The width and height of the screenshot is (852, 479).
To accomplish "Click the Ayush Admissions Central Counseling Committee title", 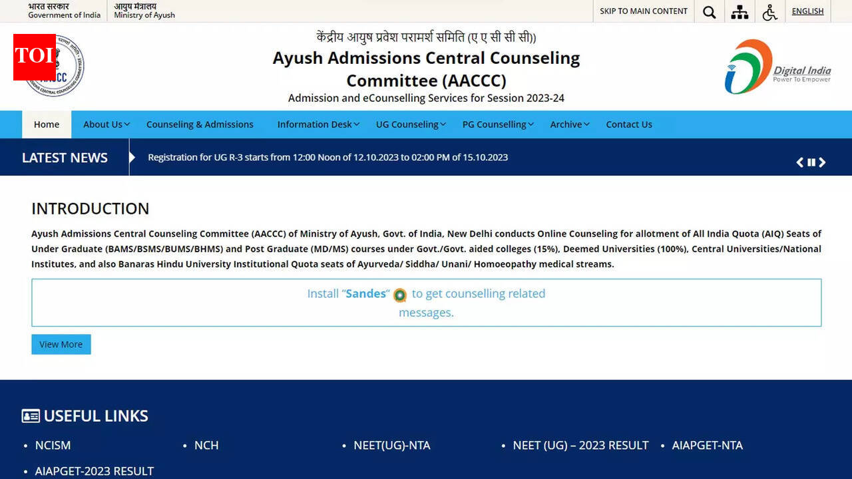I will pyautogui.click(x=426, y=69).
